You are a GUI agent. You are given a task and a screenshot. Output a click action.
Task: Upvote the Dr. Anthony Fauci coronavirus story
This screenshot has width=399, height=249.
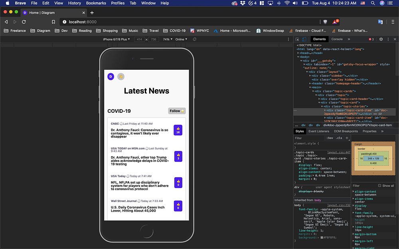(x=178, y=130)
